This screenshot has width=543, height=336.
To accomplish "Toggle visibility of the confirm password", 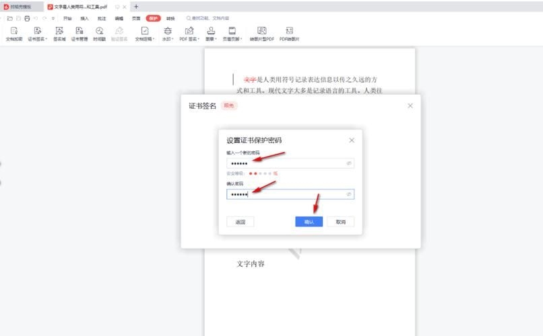I will tap(349, 194).
